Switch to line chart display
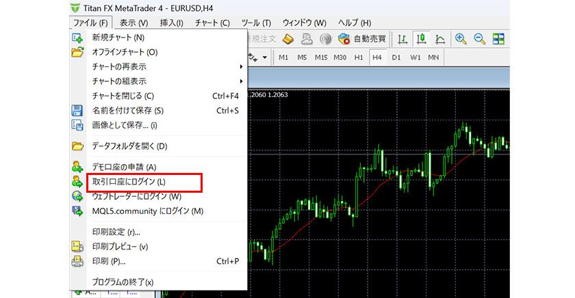This screenshot has height=298, width=575. pos(439,39)
